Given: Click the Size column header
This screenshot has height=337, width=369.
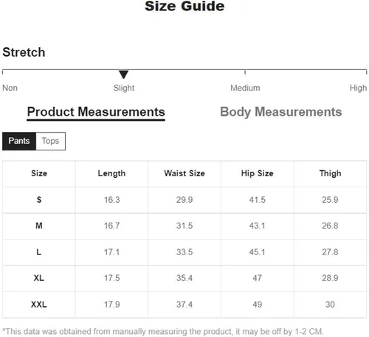Looking at the screenshot, I should coord(39,173).
